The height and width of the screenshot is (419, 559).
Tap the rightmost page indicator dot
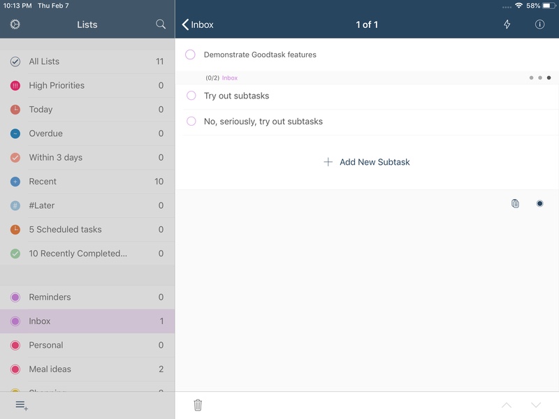[x=547, y=78]
